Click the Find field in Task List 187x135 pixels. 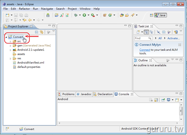click(143, 38)
